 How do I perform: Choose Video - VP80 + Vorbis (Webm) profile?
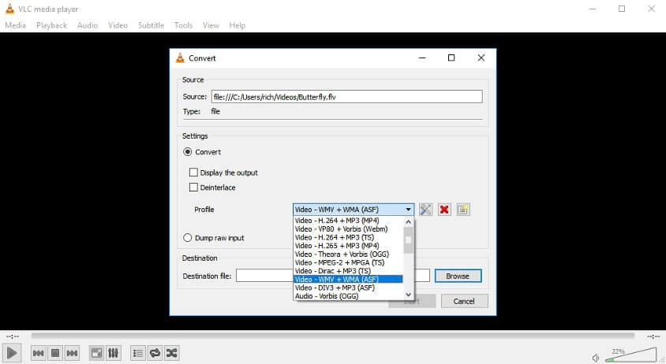click(348, 229)
